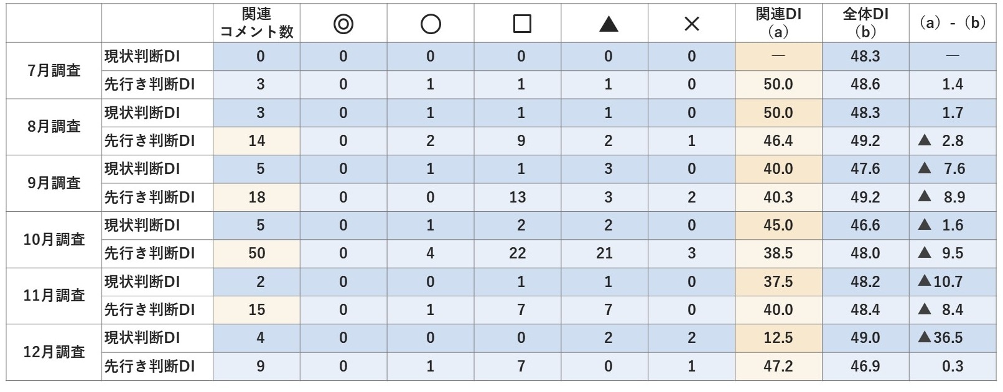The width and height of the screenshot is (1003, 392).
Task: Select comment count cell showing 50
Action: (256, 253)
